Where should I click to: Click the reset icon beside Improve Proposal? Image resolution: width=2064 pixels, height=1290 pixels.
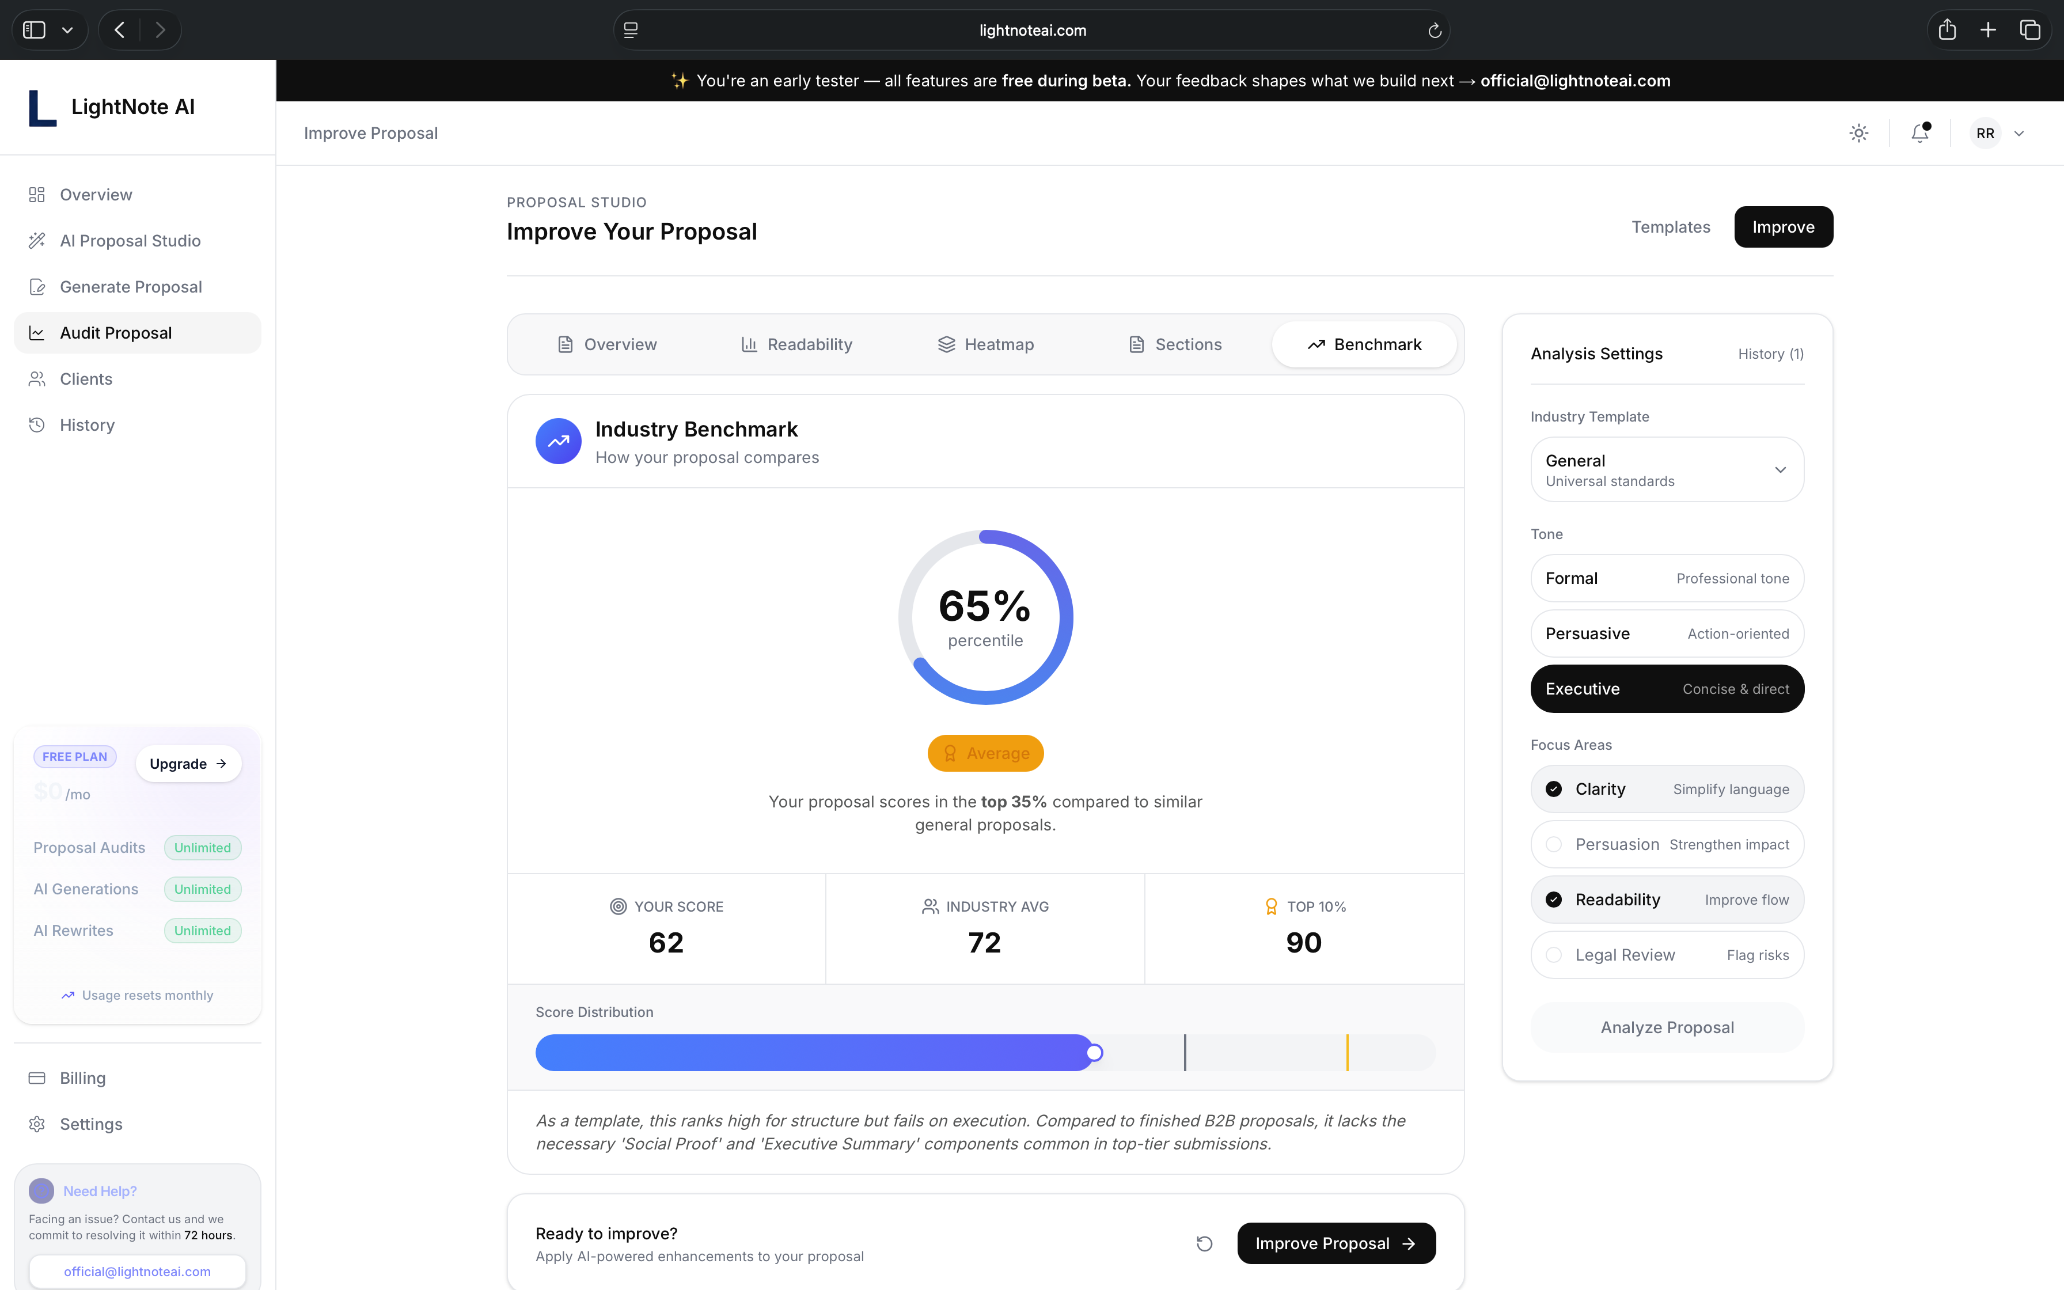1204,1243
